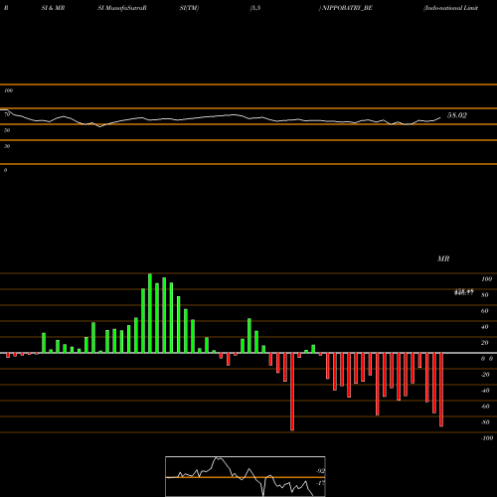This screenshot has height=497, width=497.
Task: Click the RSI 30 level label
Action: (7, 146)
